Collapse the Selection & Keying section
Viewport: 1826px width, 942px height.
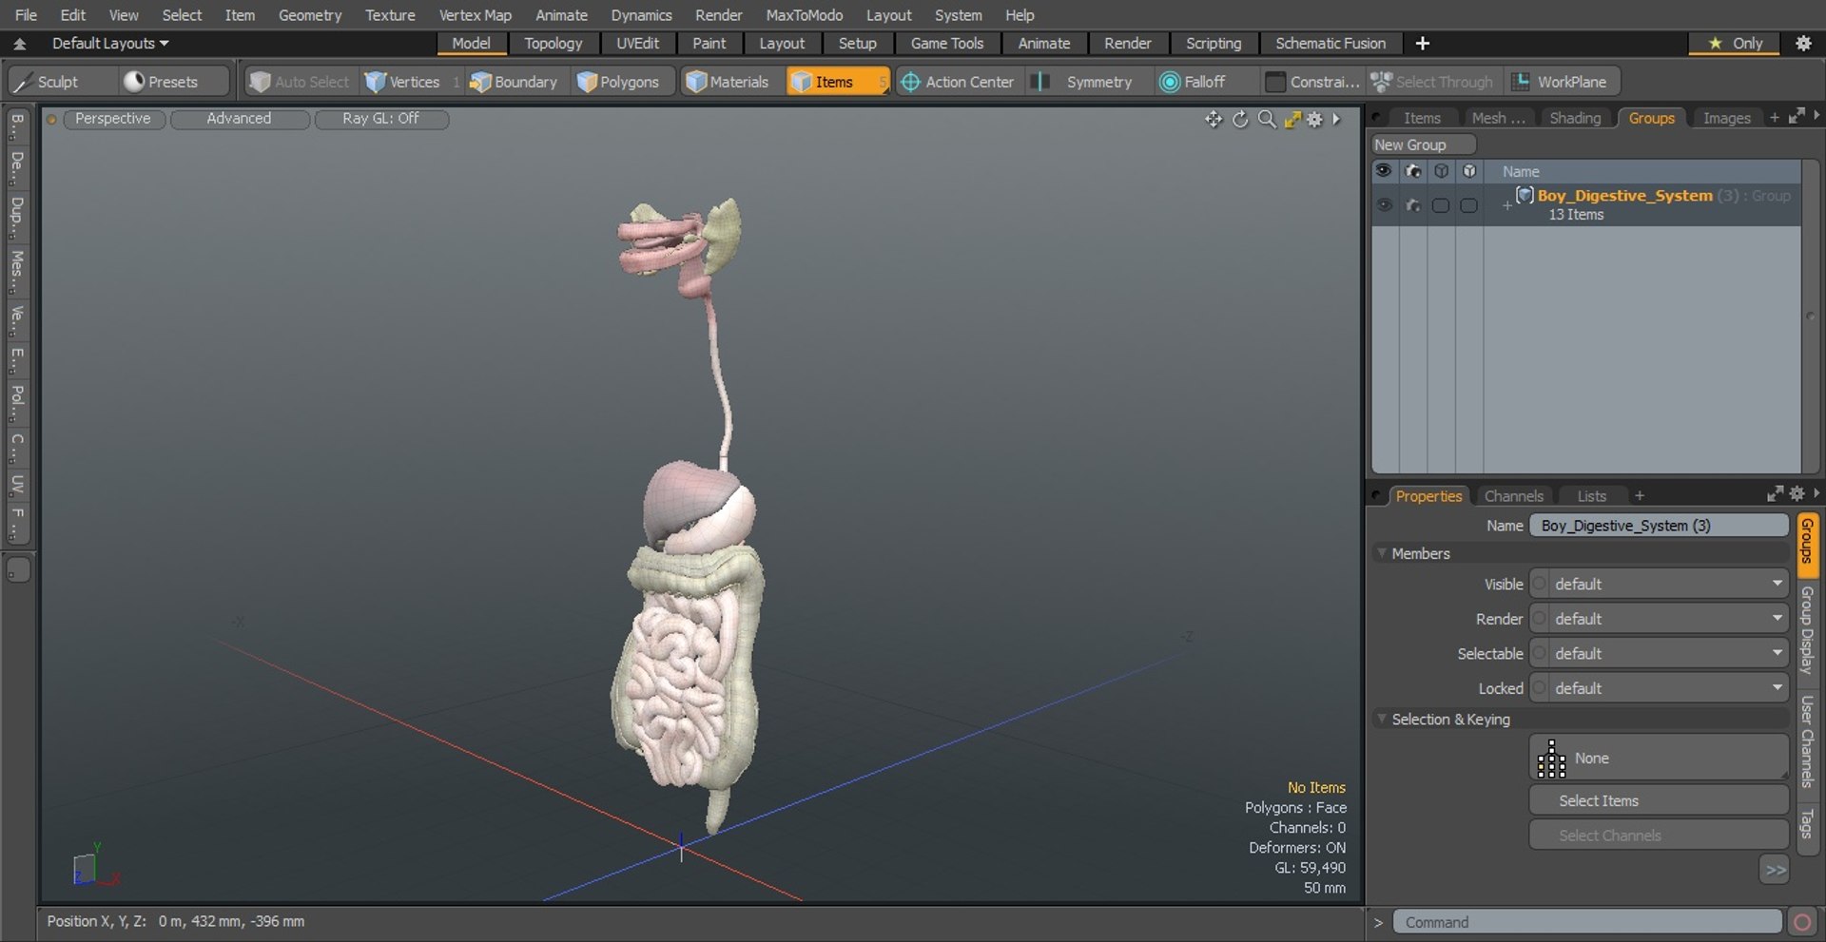coord(1382,720)
